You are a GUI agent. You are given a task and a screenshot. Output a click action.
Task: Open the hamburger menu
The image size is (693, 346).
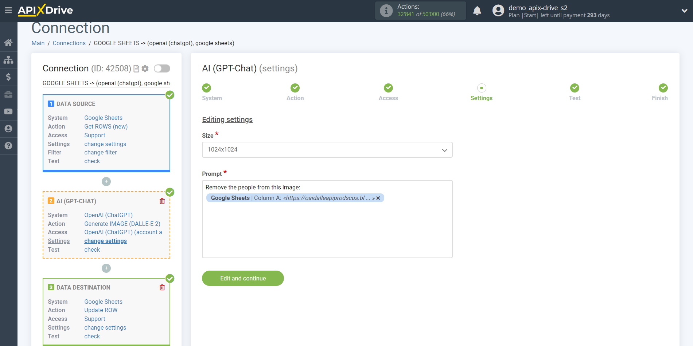(x=8, y=10)
